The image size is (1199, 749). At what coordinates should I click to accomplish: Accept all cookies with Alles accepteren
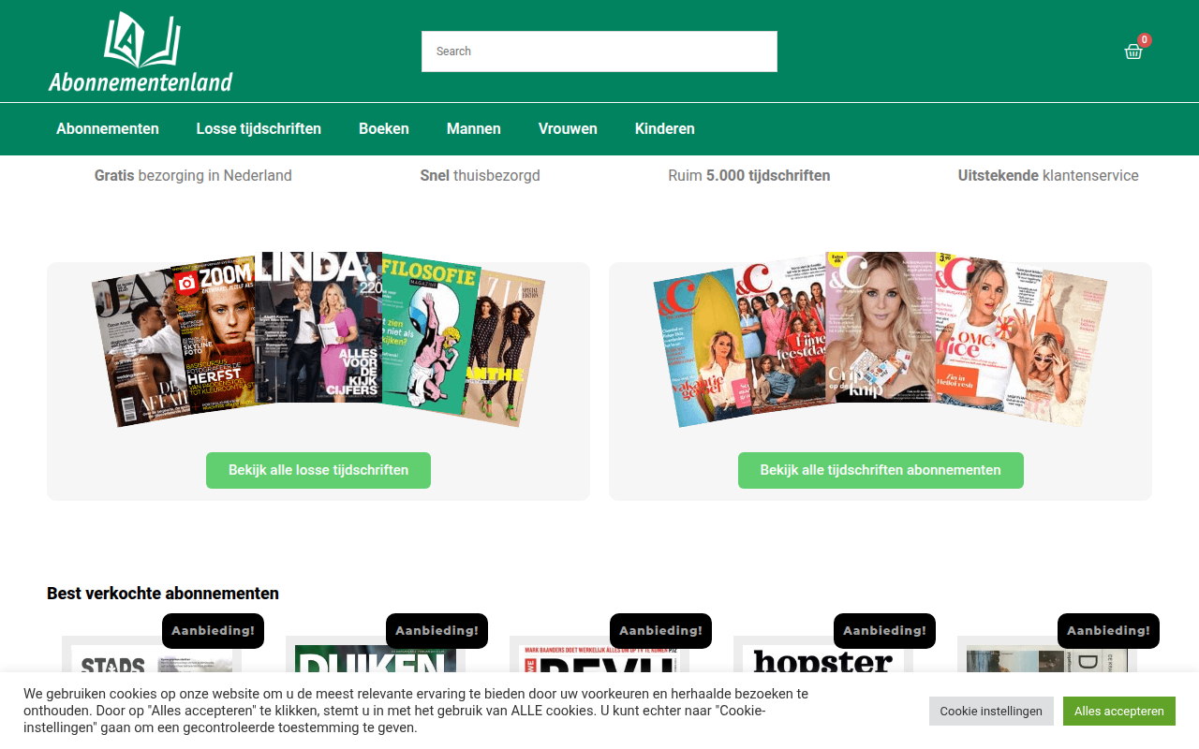pos(1119,711)
